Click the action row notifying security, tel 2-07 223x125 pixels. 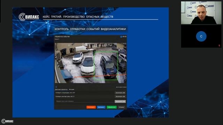pos(85,93)
